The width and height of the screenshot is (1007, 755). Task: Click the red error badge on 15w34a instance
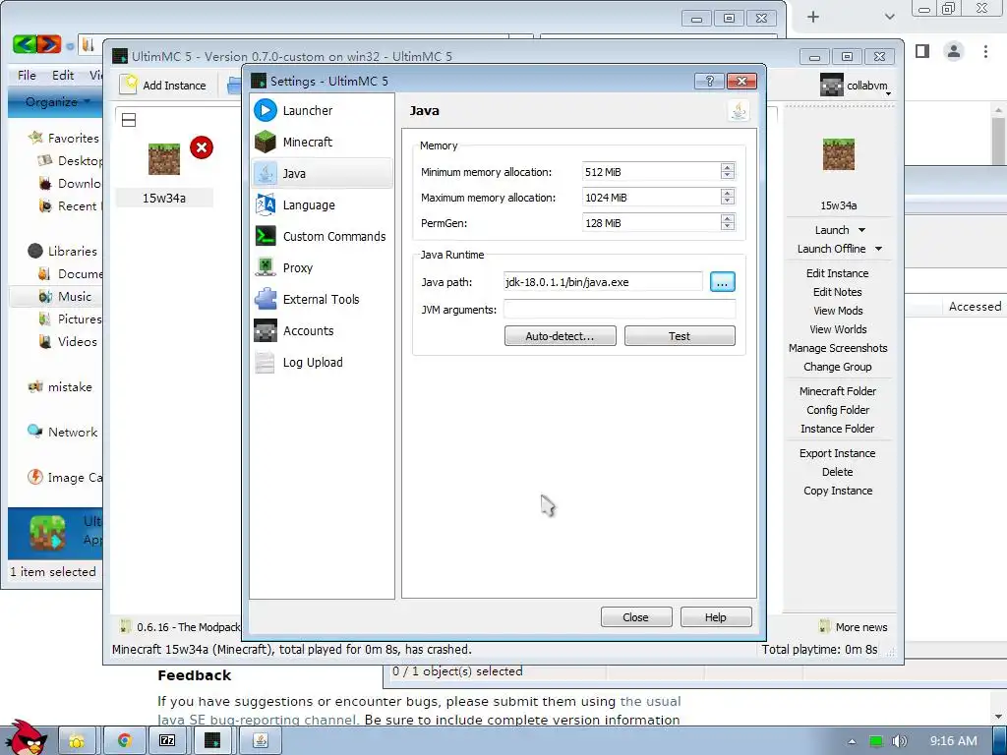pyautogui.click(x=202, y=147)
